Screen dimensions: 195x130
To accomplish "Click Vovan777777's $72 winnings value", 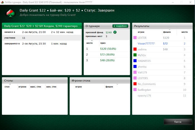I will (165, 44).
